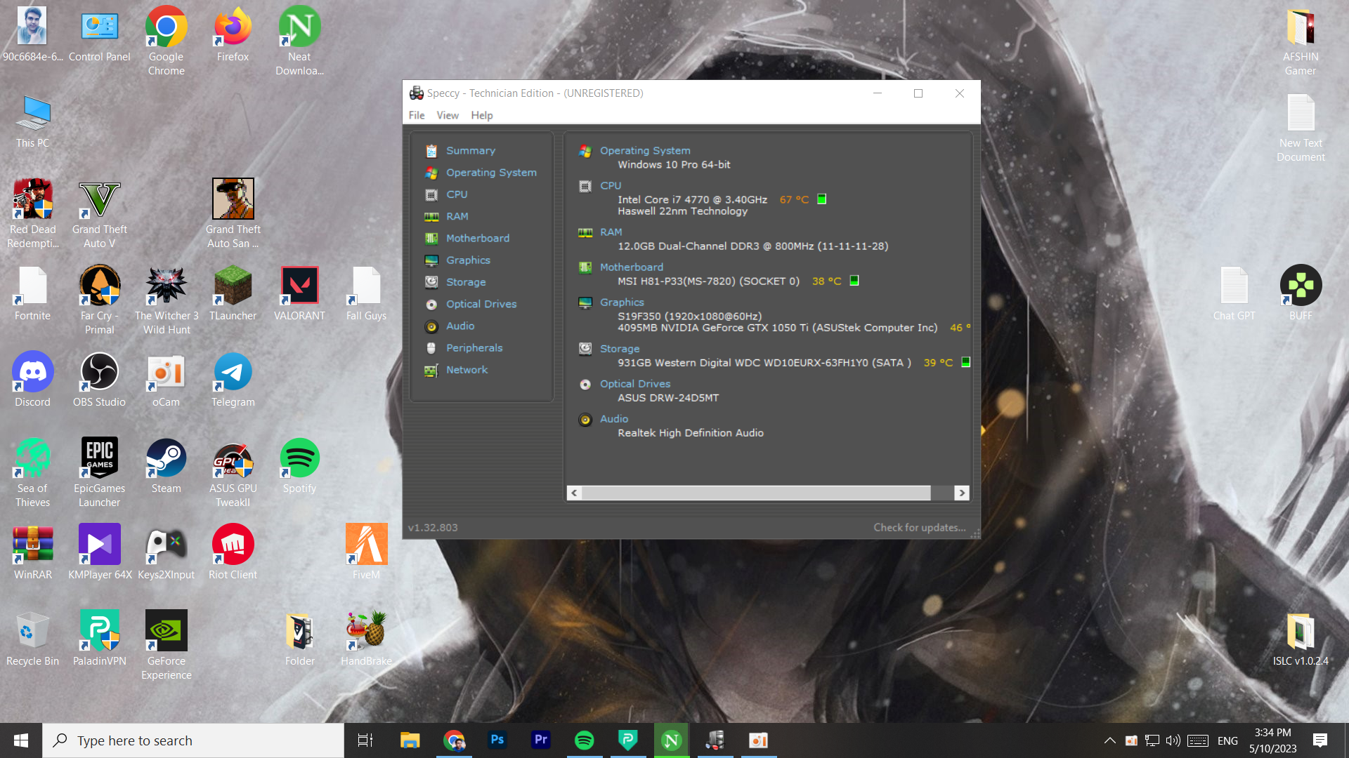Select the Telegram desktop icon
The height and width of the screenshot is (758, 1349).
click(233, 379)
